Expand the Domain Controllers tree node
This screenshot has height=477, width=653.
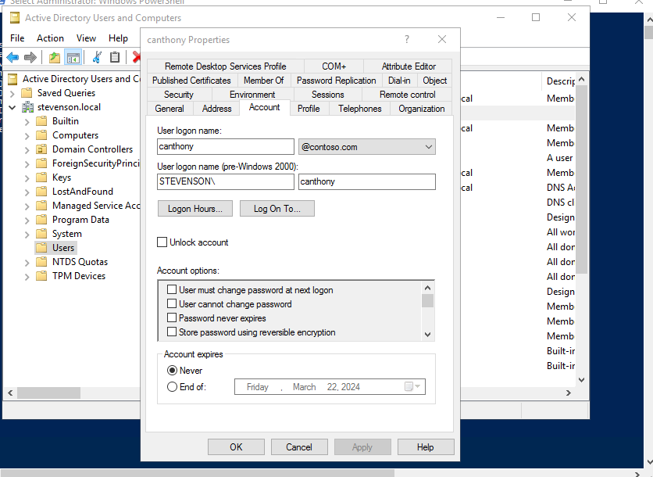point(27,149)
